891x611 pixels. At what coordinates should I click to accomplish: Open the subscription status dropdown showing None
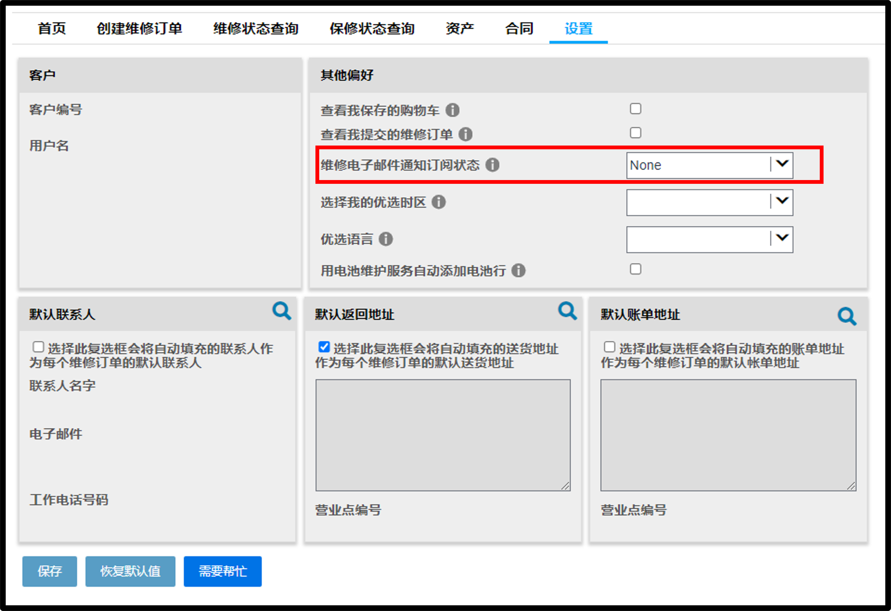pos(710,165)
